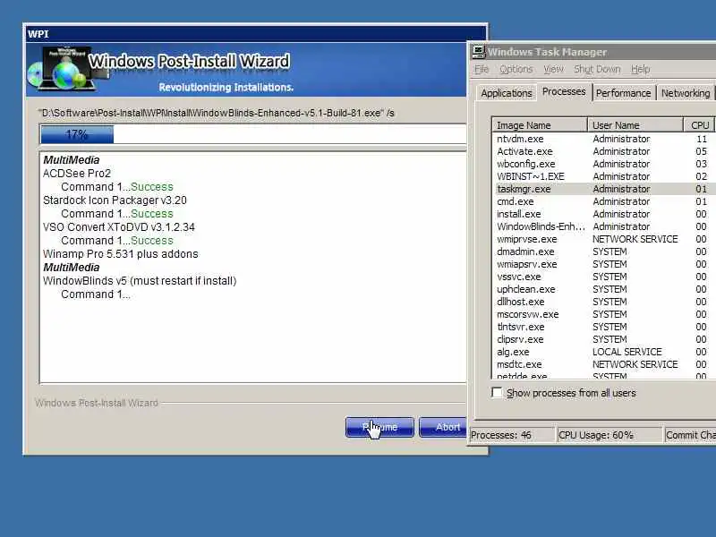Click the ACDSee Pro2 log entry
The width and height of the screenshot is (716, 537).
pyautogui.click(x=77, y=174)
